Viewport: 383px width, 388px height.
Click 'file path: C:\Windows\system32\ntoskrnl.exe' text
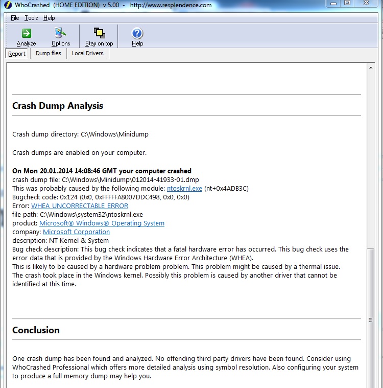coord(78,214)
